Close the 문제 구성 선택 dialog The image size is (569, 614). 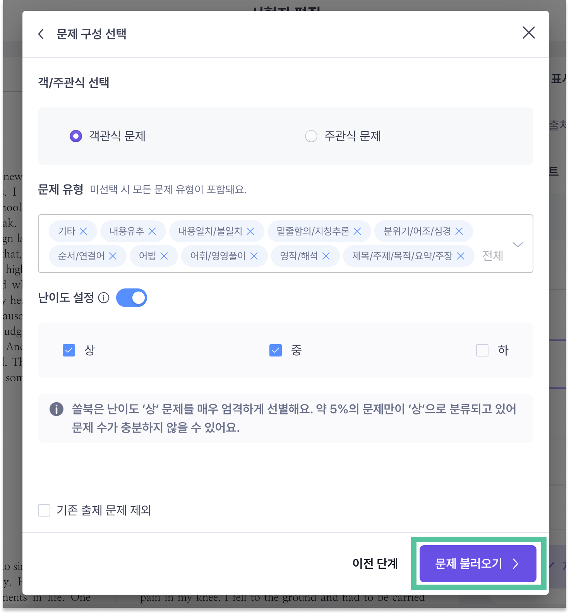tap(529, 32)
